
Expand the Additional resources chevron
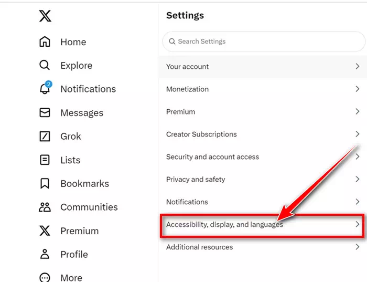(357, 247)
